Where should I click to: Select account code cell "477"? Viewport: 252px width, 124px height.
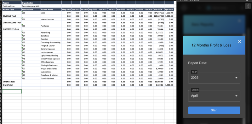pyautogui.click(x=31, y=68)
